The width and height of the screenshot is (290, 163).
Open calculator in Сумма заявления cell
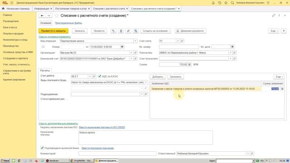coord(282,89)
